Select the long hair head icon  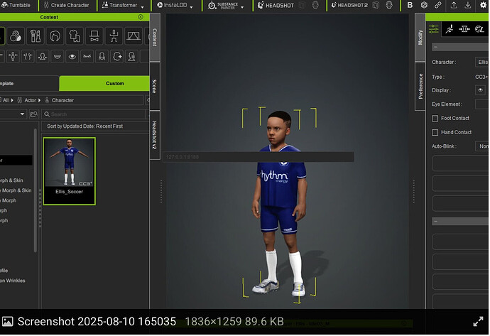coord(102,57)
